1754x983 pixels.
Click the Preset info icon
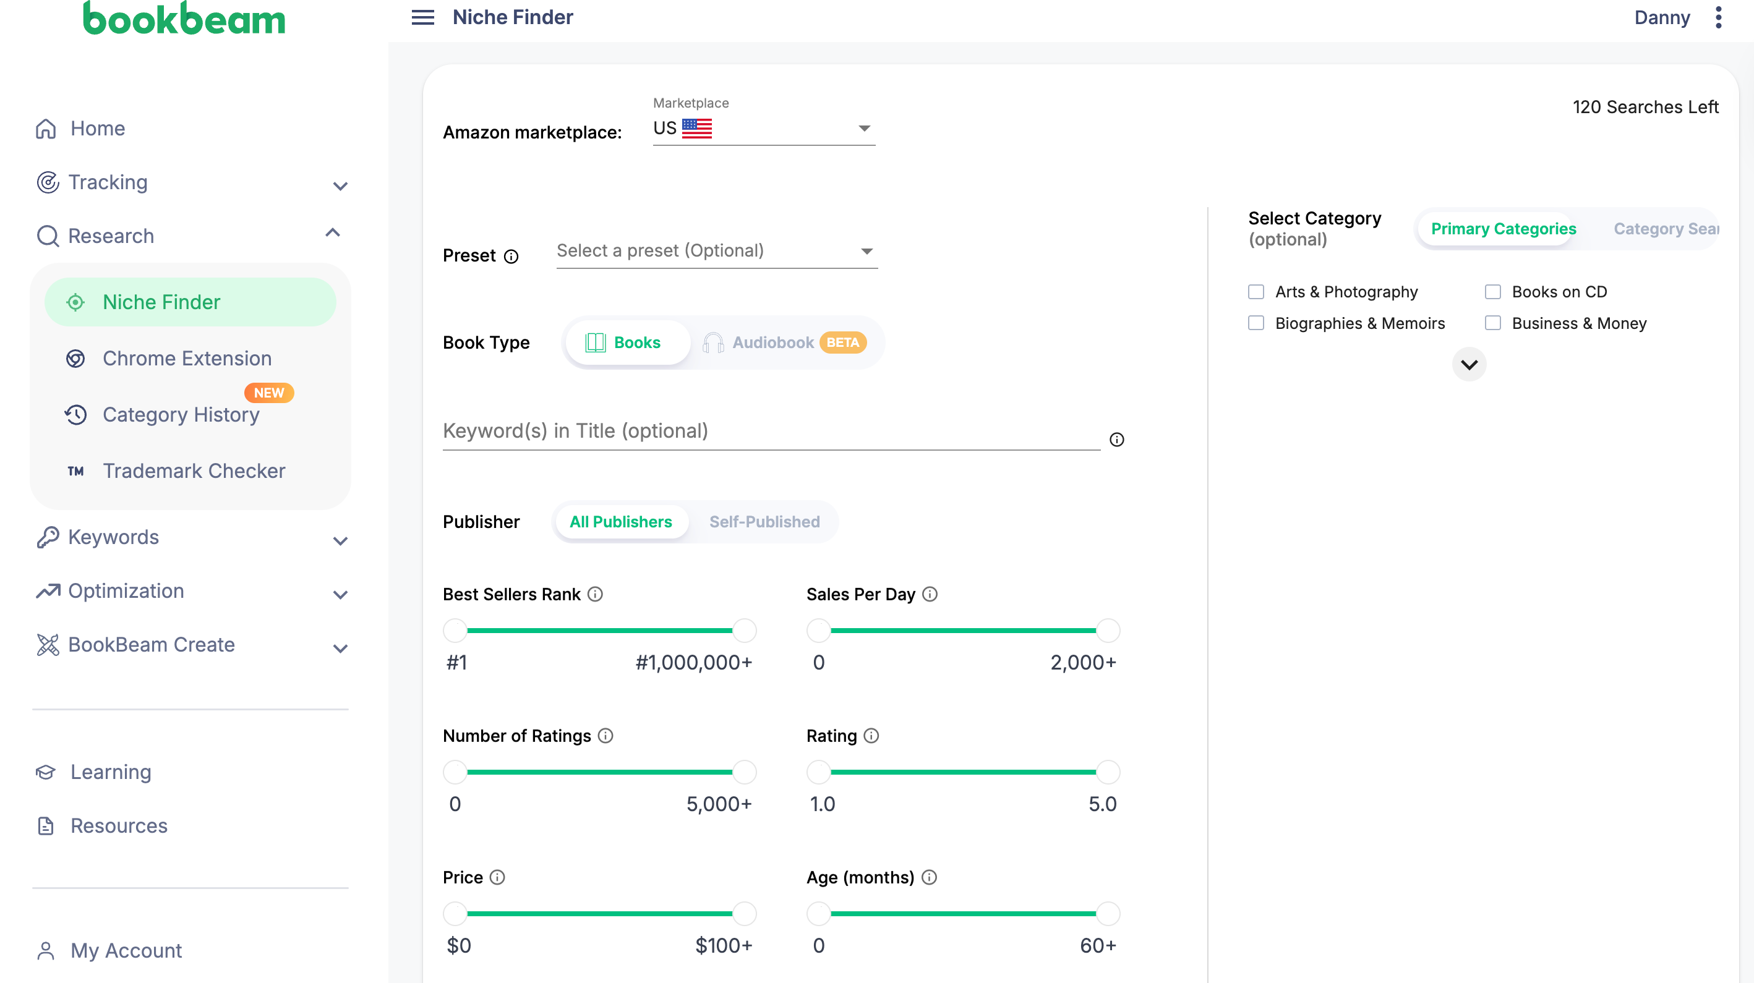[x=511, y=257]
